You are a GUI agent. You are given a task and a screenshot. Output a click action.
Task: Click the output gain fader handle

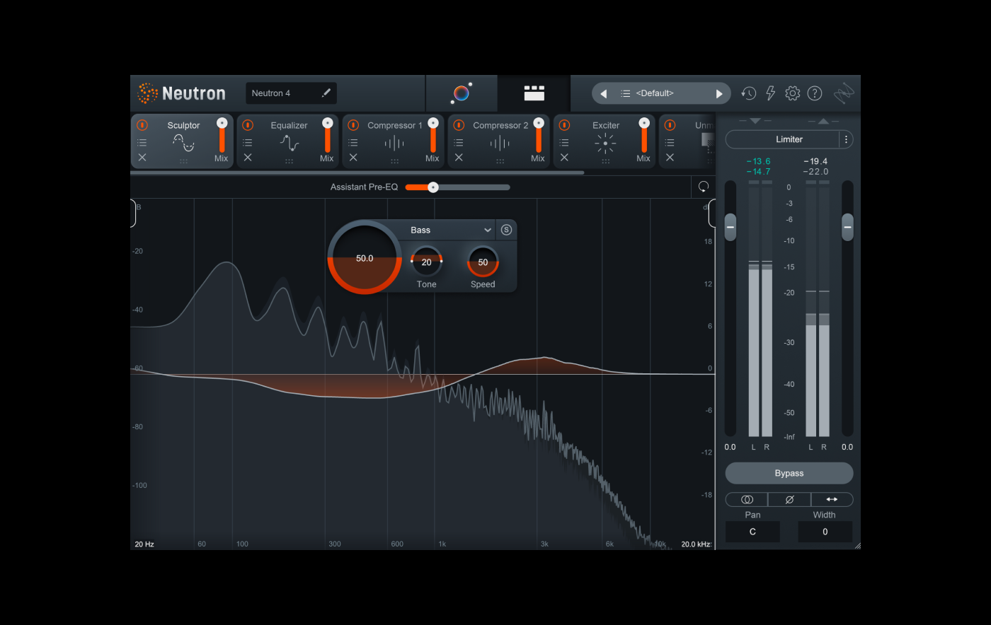847,227
